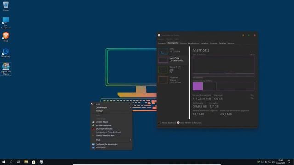Open the Serviços tab
This screenshot has height=165, width=294.
point(231,43)
